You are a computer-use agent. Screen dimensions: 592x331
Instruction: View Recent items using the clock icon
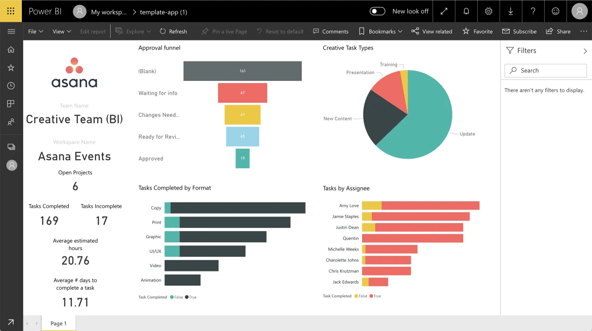point(11,85)
